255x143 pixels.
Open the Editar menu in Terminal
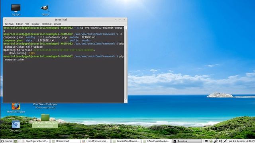[20, 24]
